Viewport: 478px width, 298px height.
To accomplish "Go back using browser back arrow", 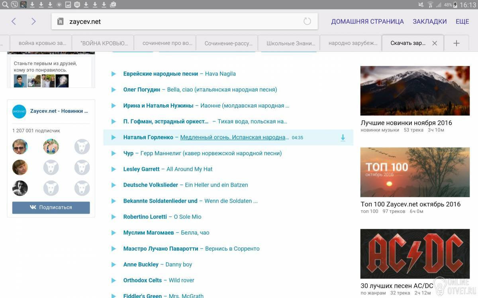I will click(14, 21).
